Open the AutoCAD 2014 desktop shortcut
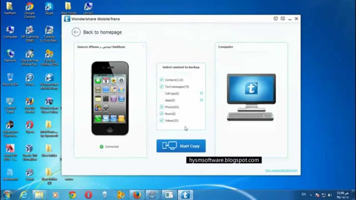 (x=10, y=153)
